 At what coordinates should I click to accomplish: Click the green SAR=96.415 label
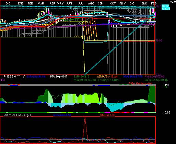pyautogui.click(x=81, y=76)
